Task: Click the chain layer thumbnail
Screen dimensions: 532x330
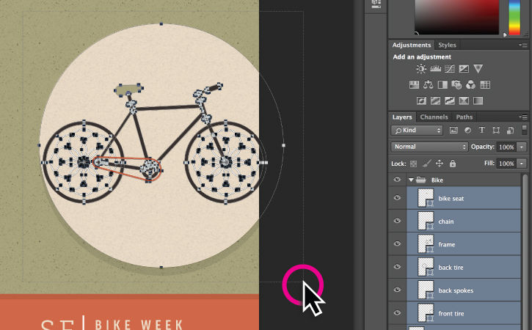Action: click(426, 221)
